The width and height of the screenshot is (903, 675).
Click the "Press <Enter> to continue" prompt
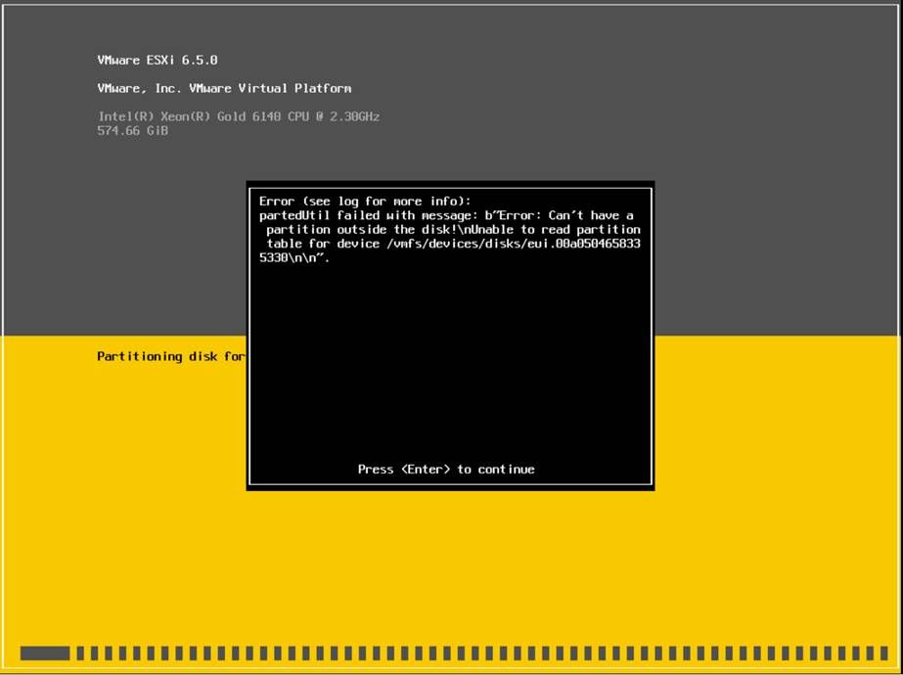(x=446, y=470)
